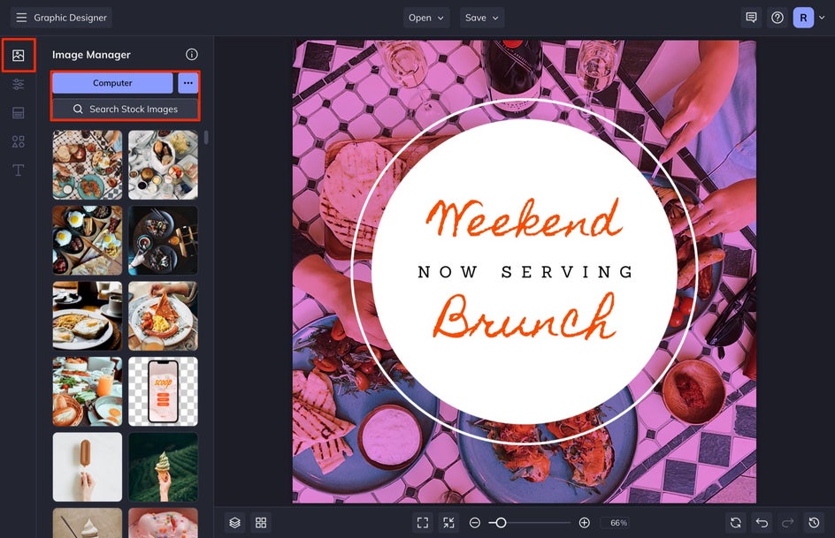
Task: Open the feedback comments icon
Action: [751, 18]
